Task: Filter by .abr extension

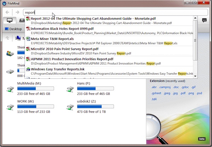Action: click(x=154, y=87)
